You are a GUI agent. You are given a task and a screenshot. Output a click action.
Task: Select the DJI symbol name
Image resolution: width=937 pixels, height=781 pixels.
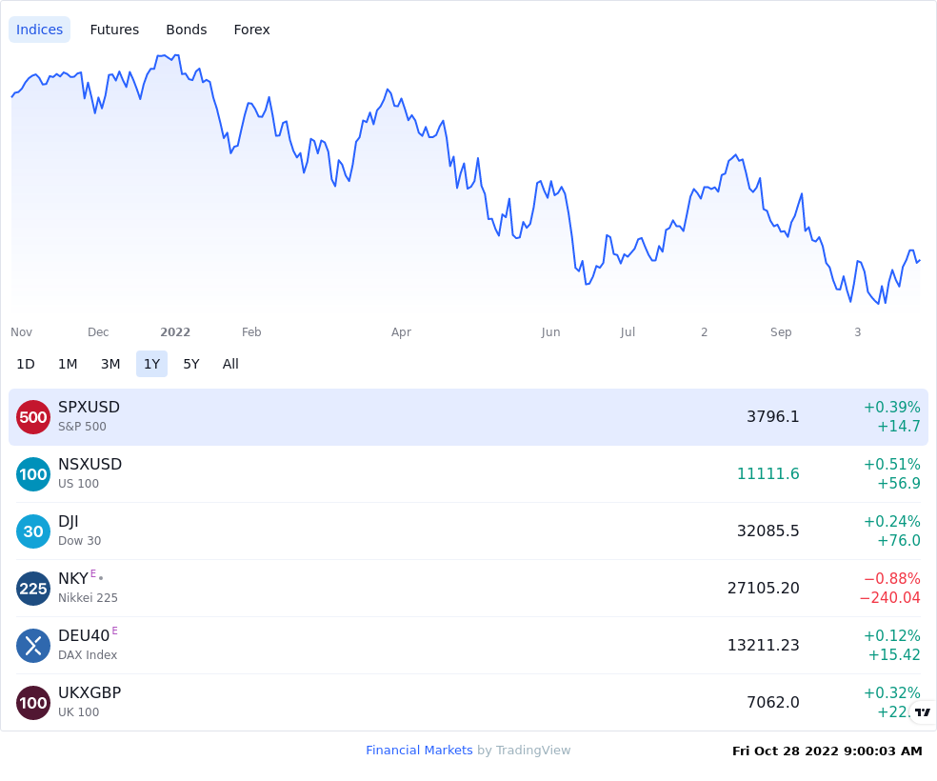pyautogui.click(x=69, y=521)
